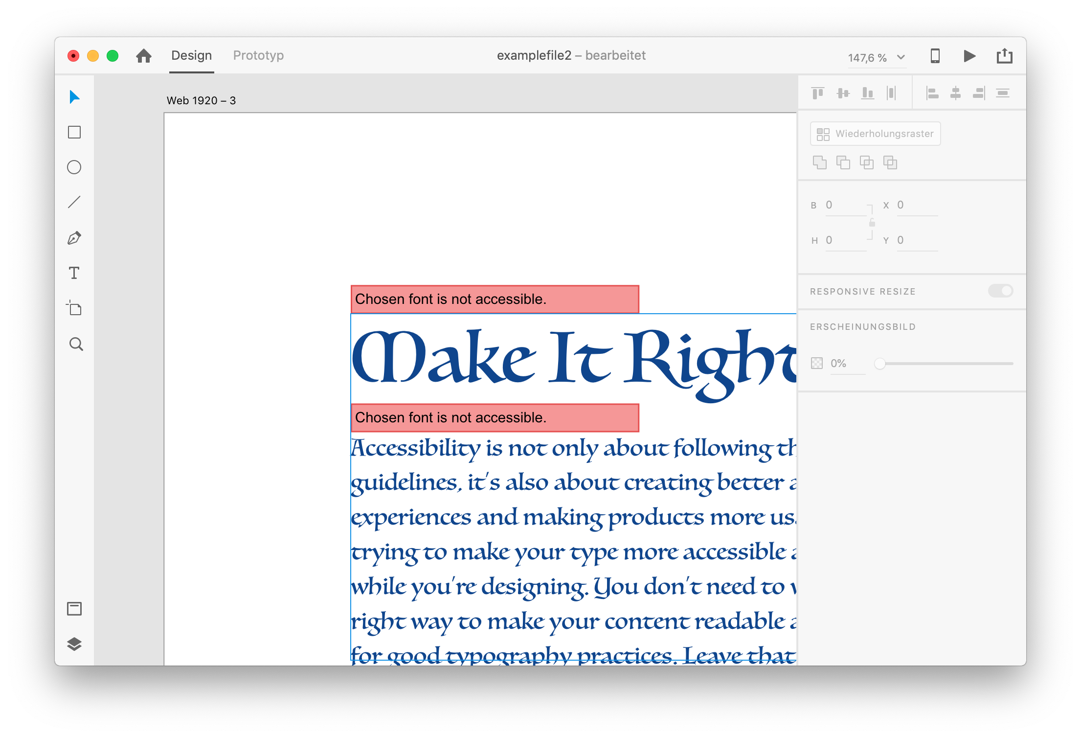Switch to the Prototyp tab
This screenshot has width=1081, height=738.
coord(258,55)
